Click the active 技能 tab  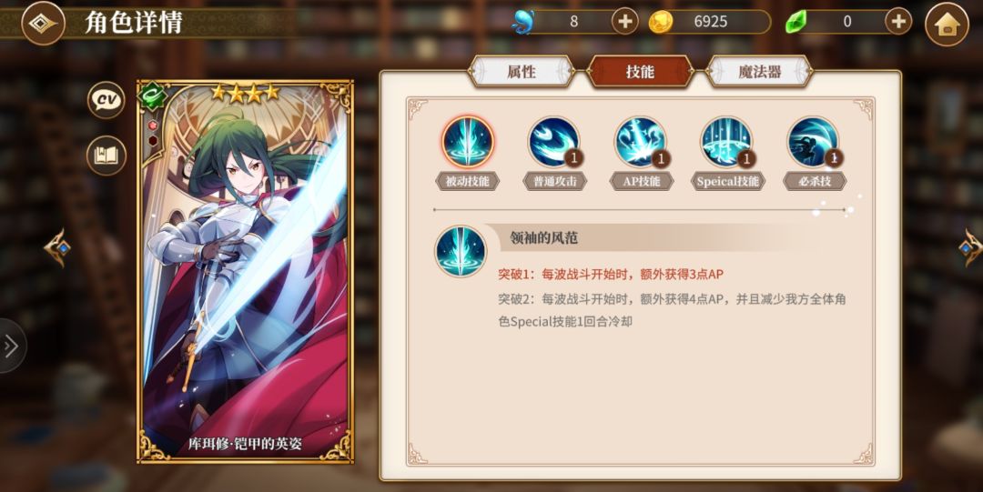(640, 72)
